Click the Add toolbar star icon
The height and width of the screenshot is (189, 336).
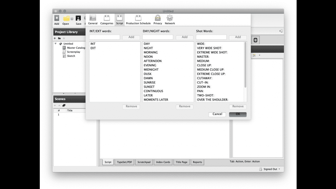coord(56,18)
